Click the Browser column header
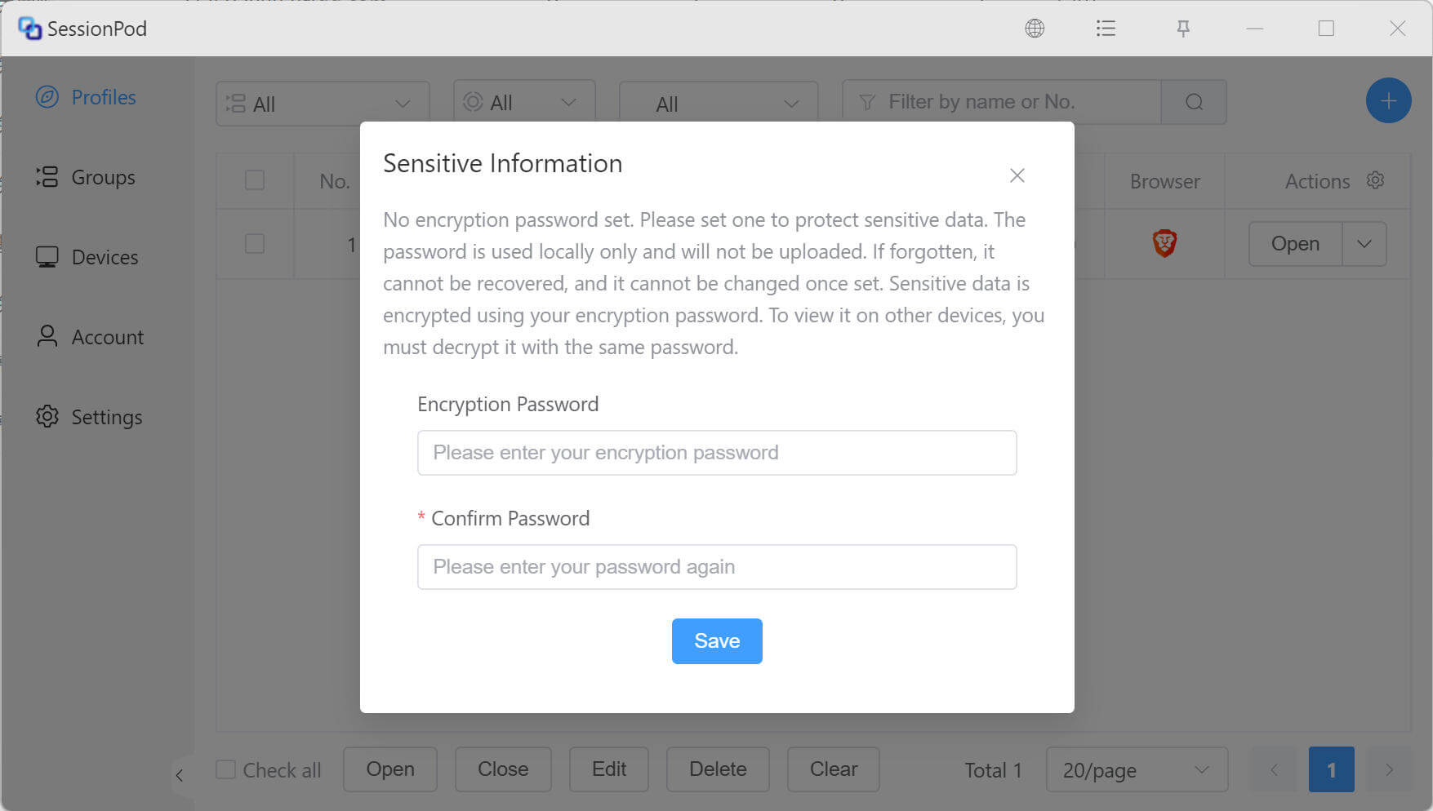Viewport: 1433px width, 811px height. [x=1164, y=181]
